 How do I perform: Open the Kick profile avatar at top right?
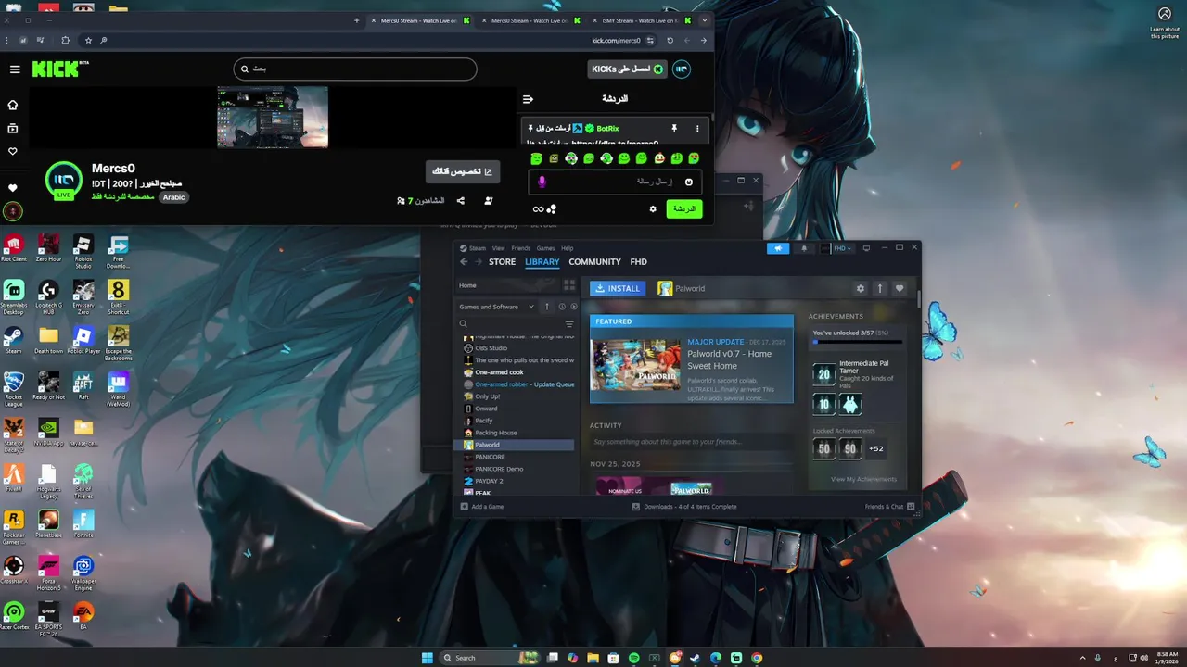(x=682, y=69)
